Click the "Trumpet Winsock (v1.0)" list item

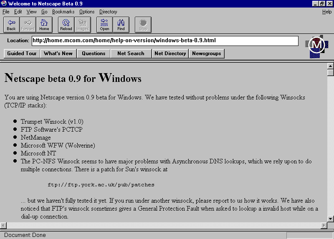click(x=52, y=122)
